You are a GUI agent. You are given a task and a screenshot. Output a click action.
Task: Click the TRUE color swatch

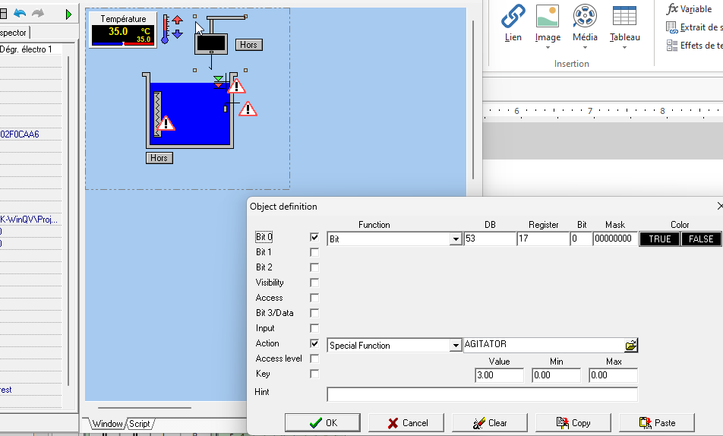click(659, 239)
